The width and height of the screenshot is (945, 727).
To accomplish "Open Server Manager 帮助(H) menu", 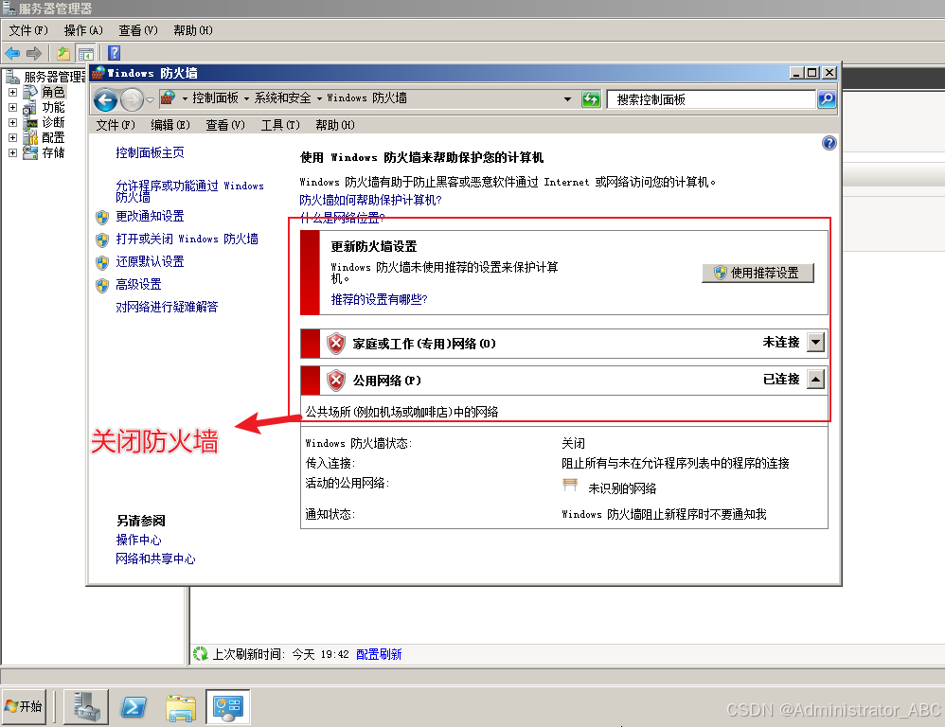I will point(193,30).
